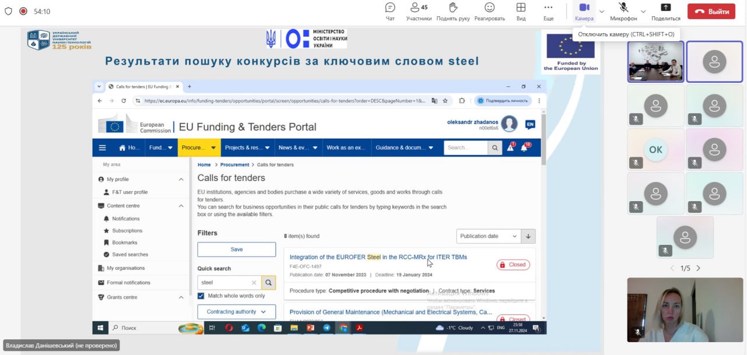
Task: Collapse the My profile section
Action: [181, 179]
